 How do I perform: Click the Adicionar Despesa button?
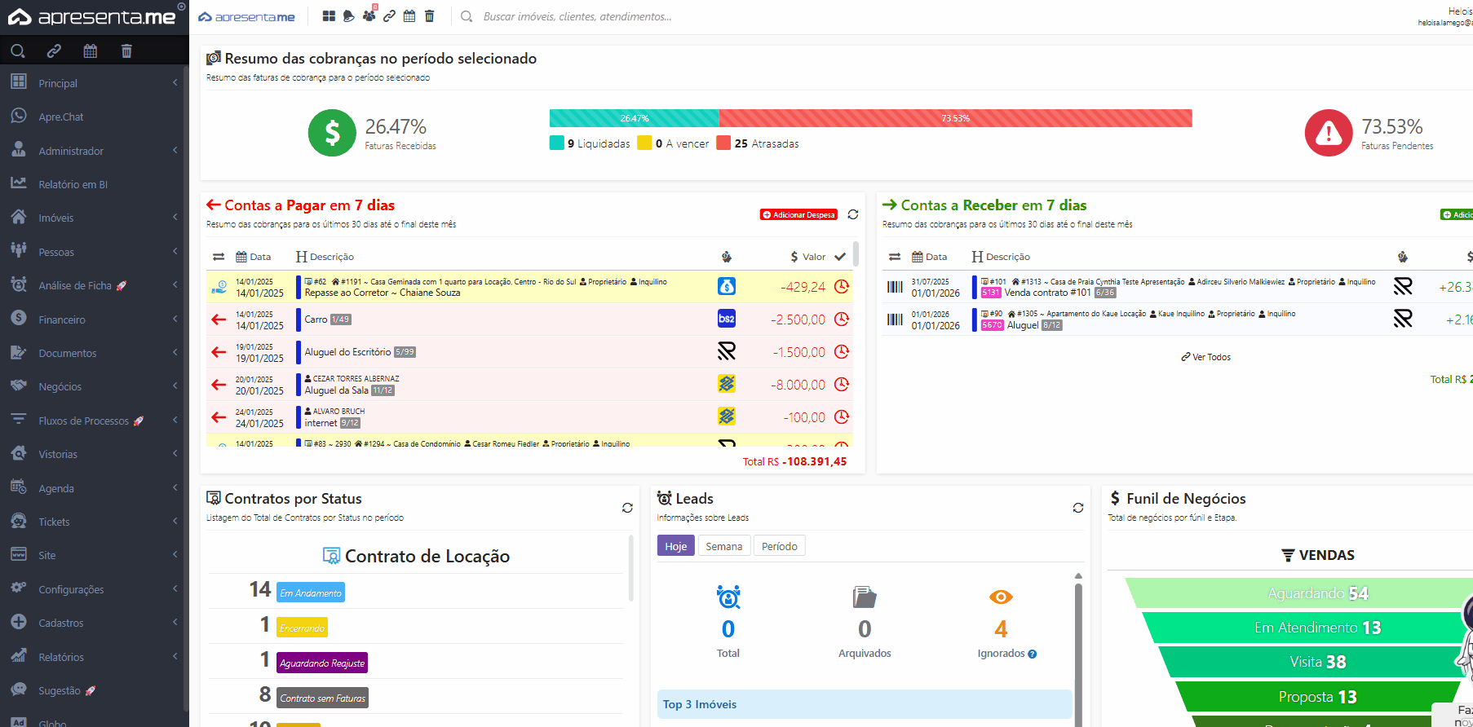point(799,215)
